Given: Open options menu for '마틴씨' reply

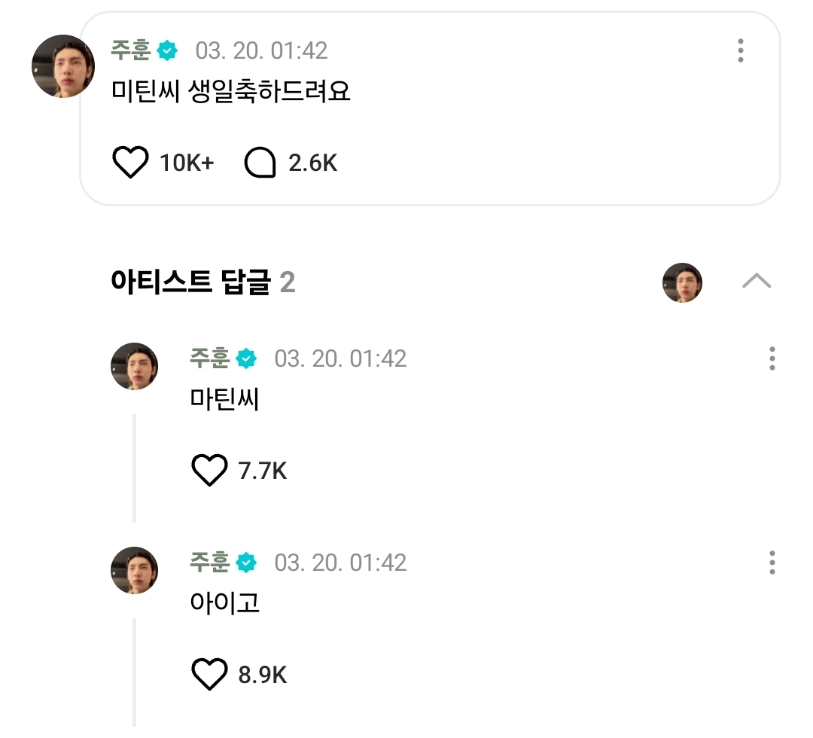Looking at the screenshot, I should coord(772,358).
